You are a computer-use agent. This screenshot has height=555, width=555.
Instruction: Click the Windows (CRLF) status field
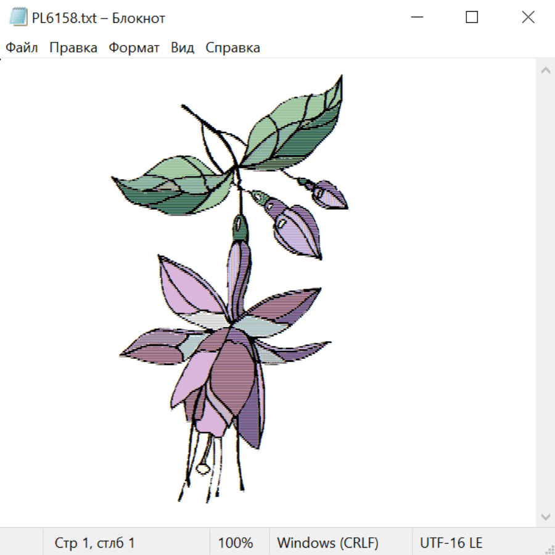tap(327, 543)
